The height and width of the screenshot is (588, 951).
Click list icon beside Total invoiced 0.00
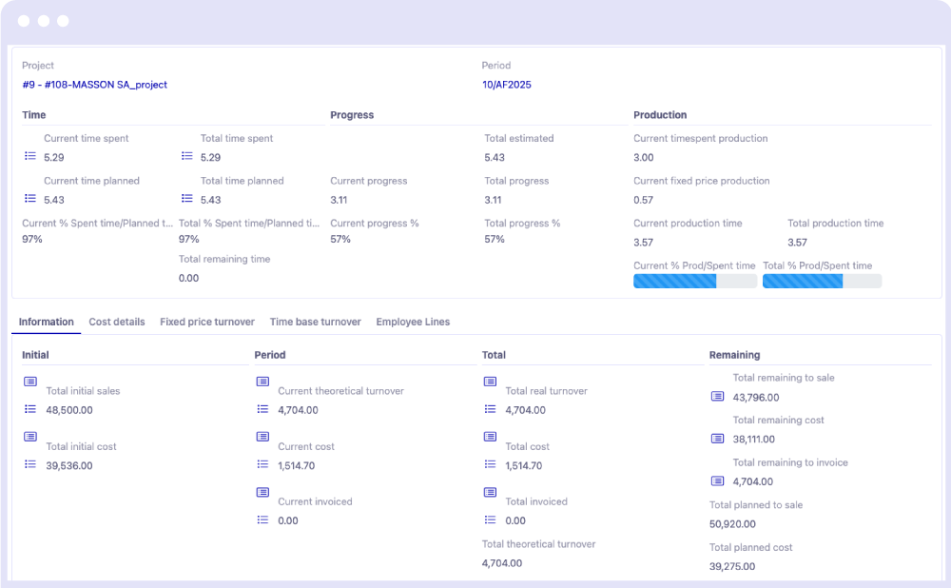pos(490,519)
